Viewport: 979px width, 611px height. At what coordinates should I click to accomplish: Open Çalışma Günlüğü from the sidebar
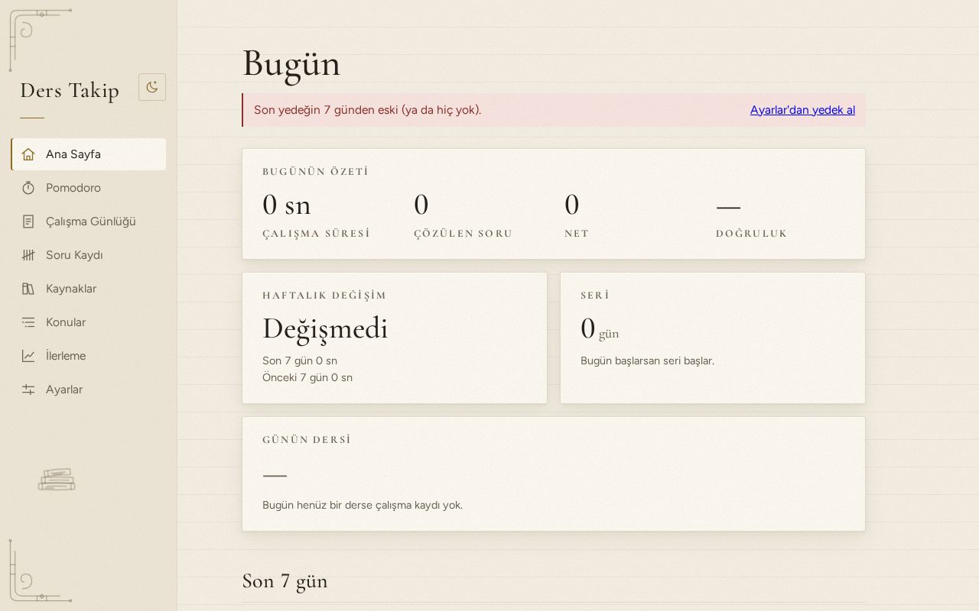coord(89,221)
